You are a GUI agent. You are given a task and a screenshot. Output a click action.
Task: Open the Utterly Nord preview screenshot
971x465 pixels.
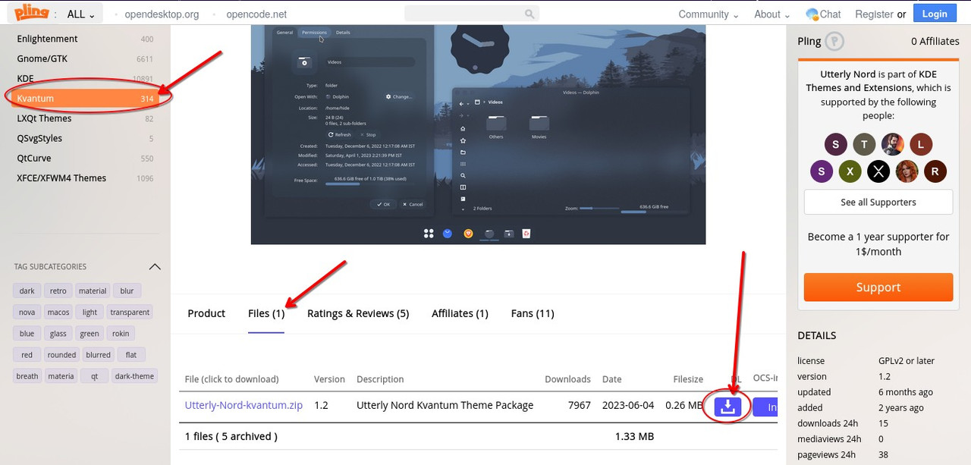point(478,134)
